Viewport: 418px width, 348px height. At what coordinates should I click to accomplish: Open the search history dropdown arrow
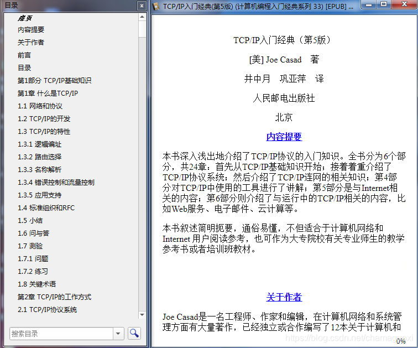click(118, 334)
